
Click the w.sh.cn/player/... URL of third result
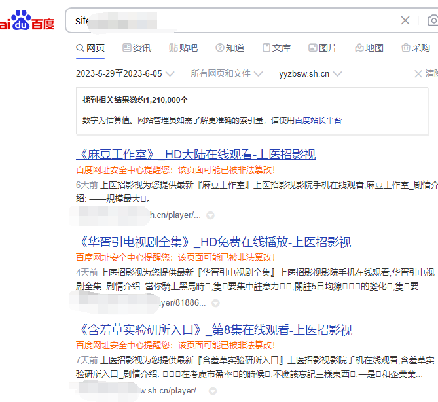pos(172,391)
